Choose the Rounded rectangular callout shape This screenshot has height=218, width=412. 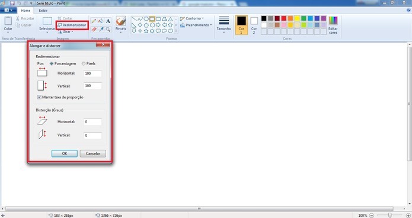click(158, 31)
